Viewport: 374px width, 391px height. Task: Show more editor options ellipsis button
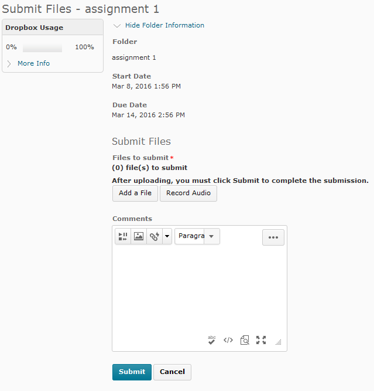coord(273,237)
